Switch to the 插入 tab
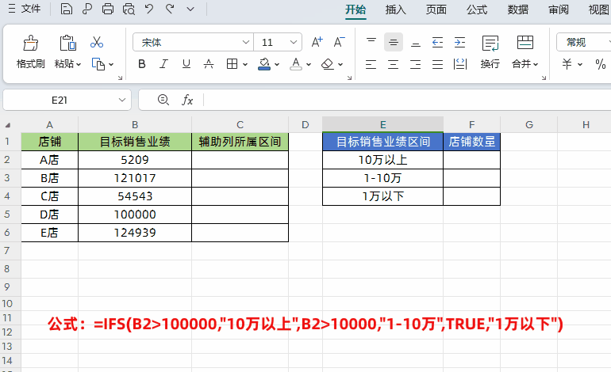 (x=395, y=9)
